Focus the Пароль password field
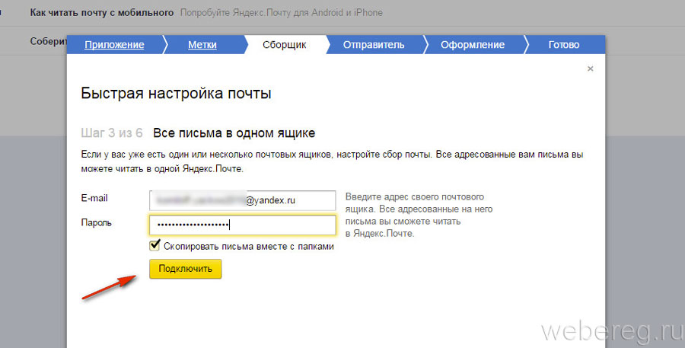685x348 pixels. point(243,225)
